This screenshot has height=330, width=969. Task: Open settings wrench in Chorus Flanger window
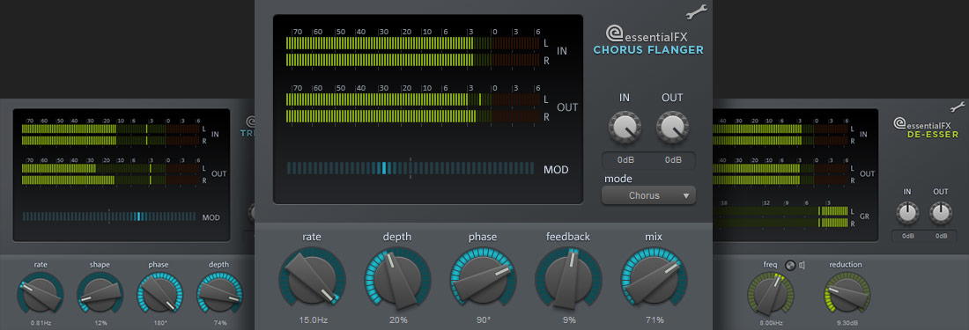pyautogui.click(x=697, y=11)
